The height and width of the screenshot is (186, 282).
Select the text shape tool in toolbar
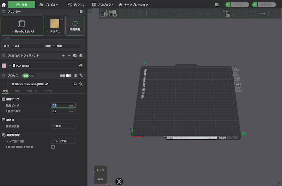(x=226, y=13)
